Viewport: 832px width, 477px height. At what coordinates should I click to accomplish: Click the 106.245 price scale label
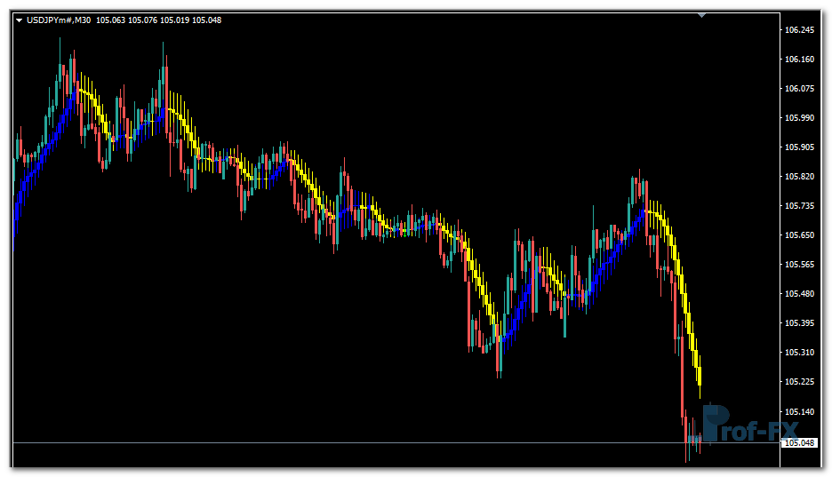800,30
